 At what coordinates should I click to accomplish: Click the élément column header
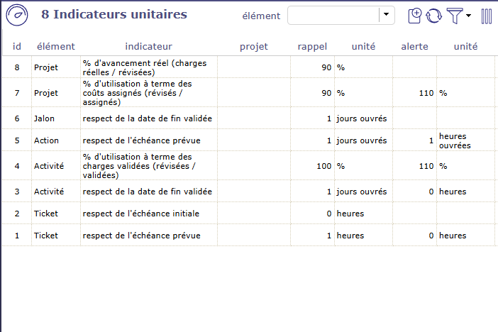[55, 47]
